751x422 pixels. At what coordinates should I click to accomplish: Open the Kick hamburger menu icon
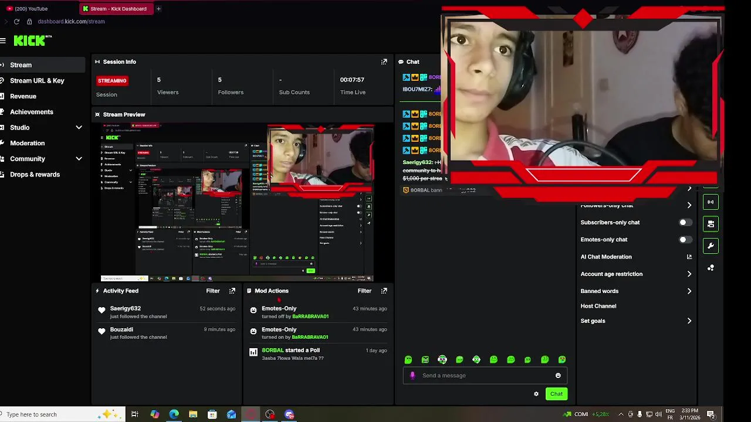(x=3, y=40)
